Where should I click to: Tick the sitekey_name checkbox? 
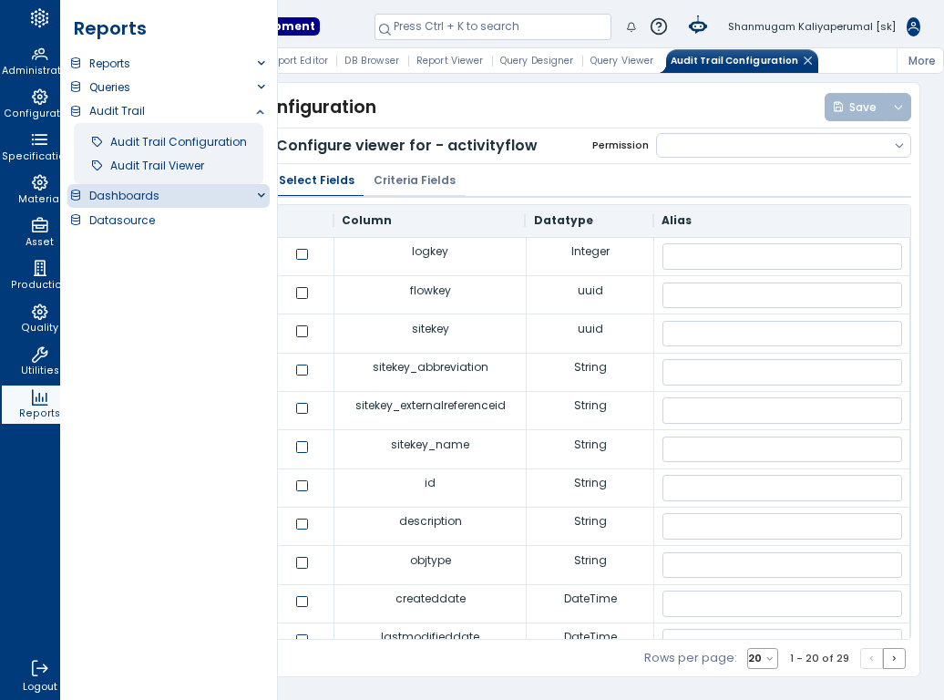tap(303, 447)
